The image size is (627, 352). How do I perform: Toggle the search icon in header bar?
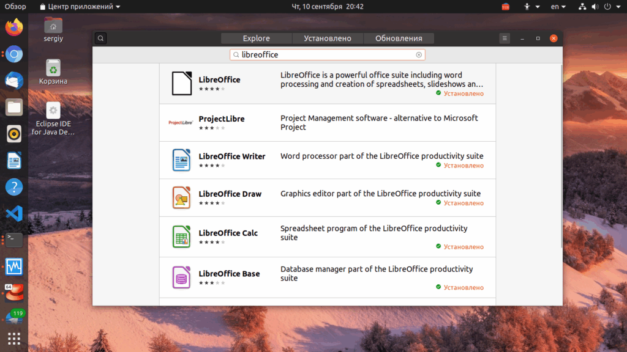pyautogui.click(x=100, y=38)
